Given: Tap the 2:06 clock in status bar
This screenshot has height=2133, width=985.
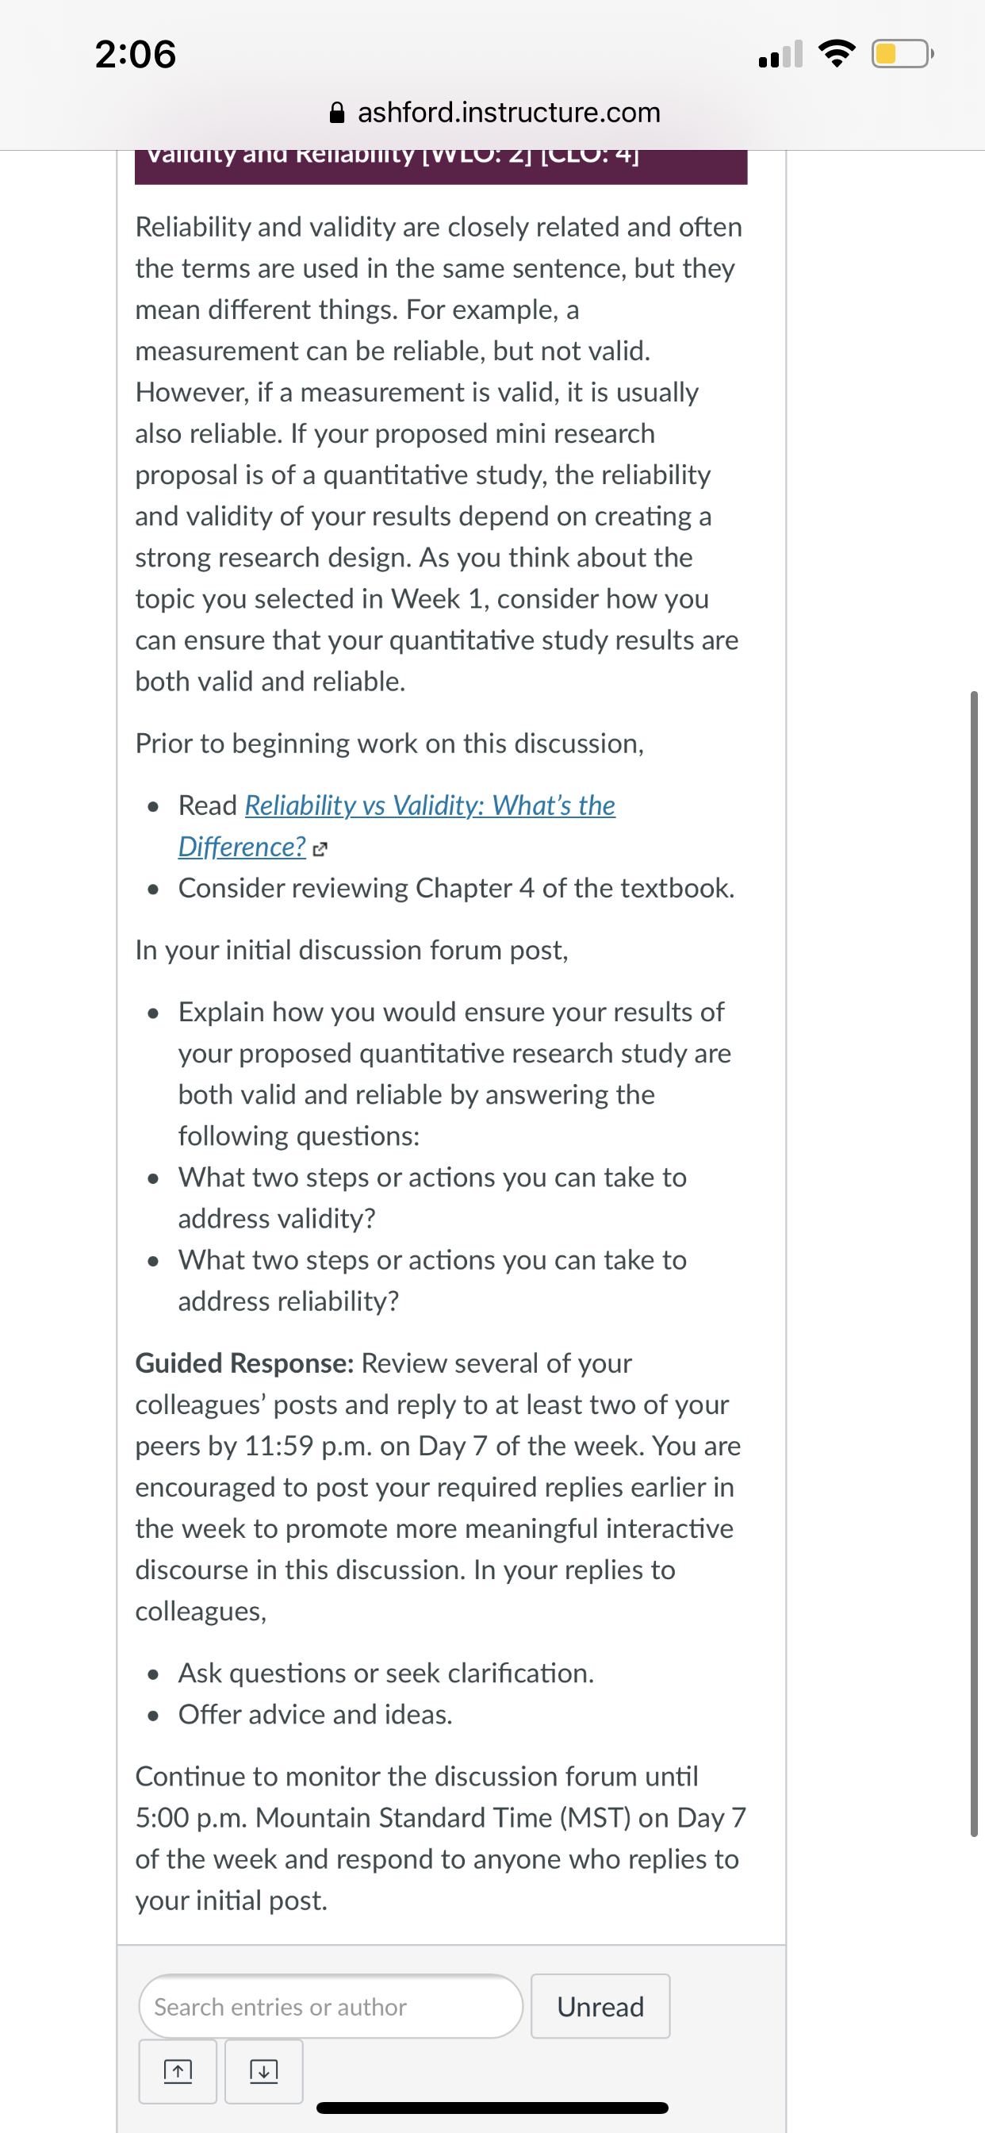Looking at the screenshot, I should click(136, 54).
